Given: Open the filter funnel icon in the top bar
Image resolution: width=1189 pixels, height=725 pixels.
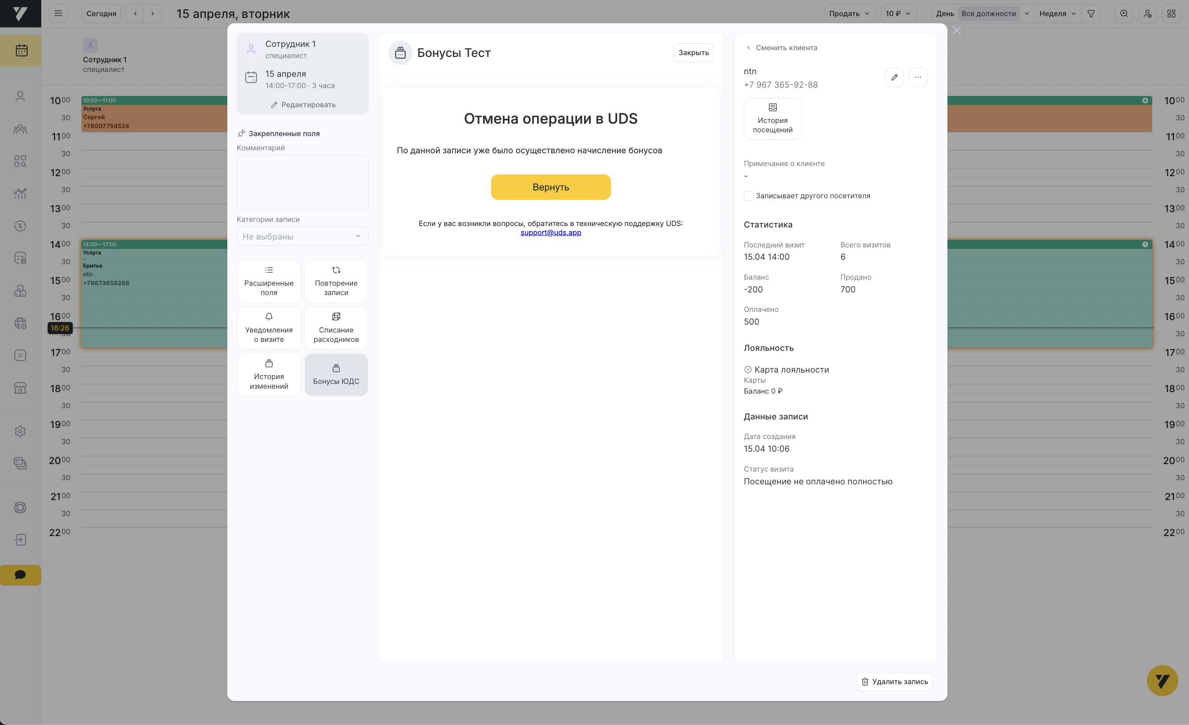Looking at the screenshot, I should 1091,13.
